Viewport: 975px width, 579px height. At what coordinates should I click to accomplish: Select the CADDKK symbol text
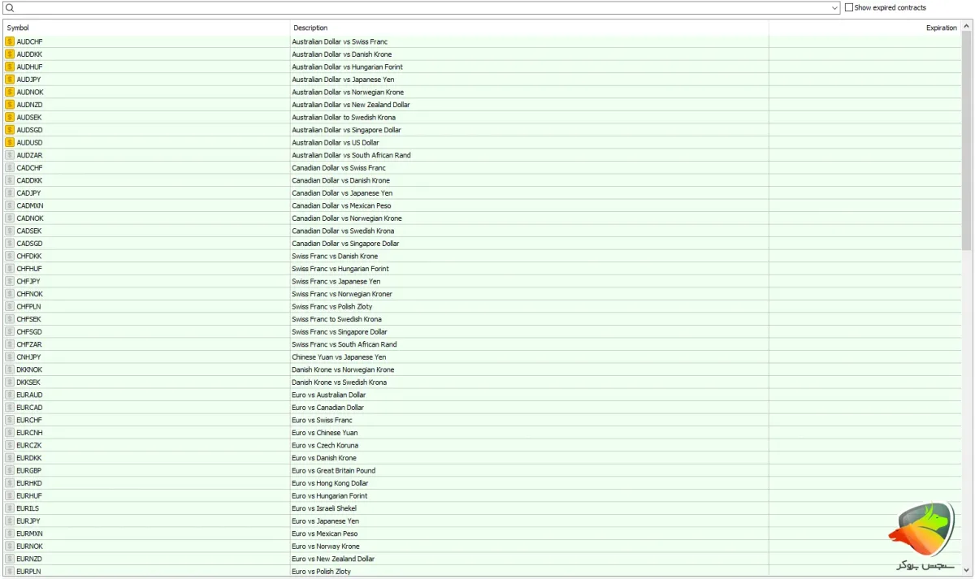[29, 180]
